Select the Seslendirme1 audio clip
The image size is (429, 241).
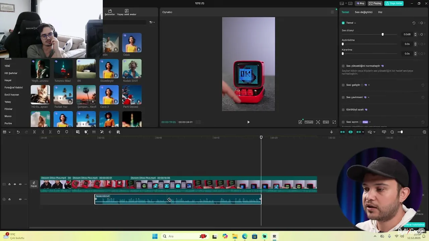coord(178,199)
